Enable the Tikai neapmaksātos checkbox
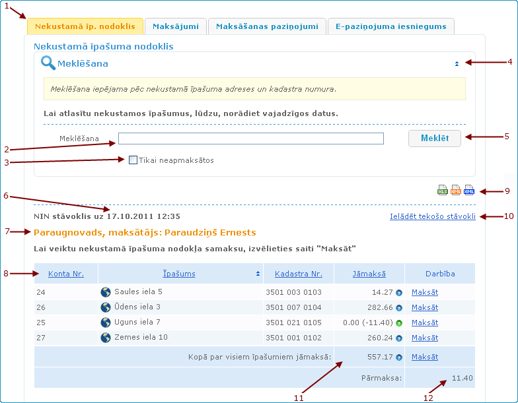 133,160
